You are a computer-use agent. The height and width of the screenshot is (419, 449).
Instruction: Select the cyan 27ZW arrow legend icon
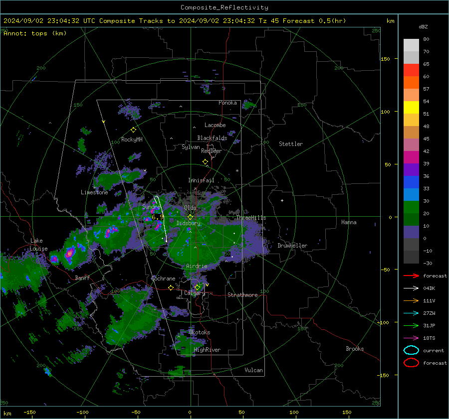pyautogui.click(x=411, y=313)
